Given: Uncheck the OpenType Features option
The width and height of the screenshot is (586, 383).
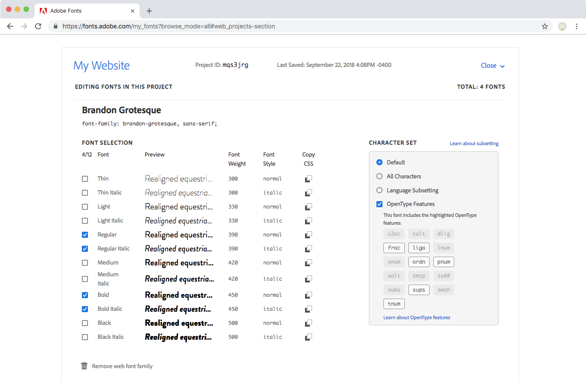Looking at the screenshot, I should tap(379, 204).
